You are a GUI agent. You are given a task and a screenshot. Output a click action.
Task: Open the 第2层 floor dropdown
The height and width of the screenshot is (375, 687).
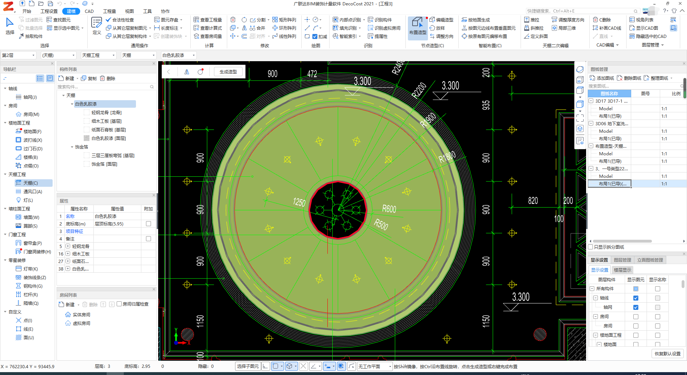(19, 55)
